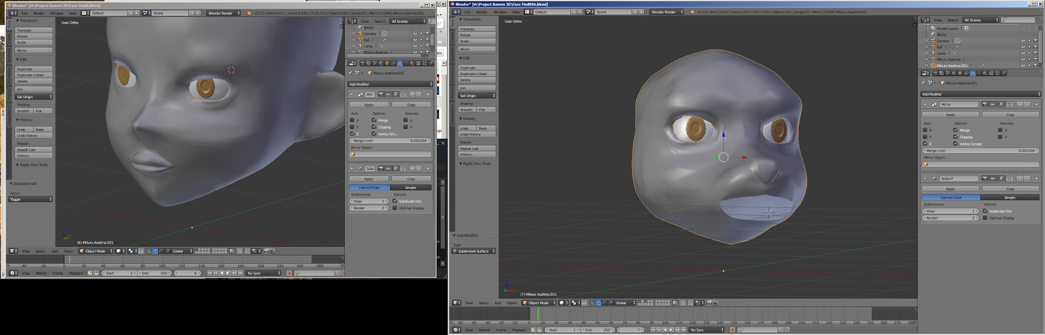Toggle texture U checkbox in right window
This screenshot has height=335, width=1045.
coord(1000,130)
